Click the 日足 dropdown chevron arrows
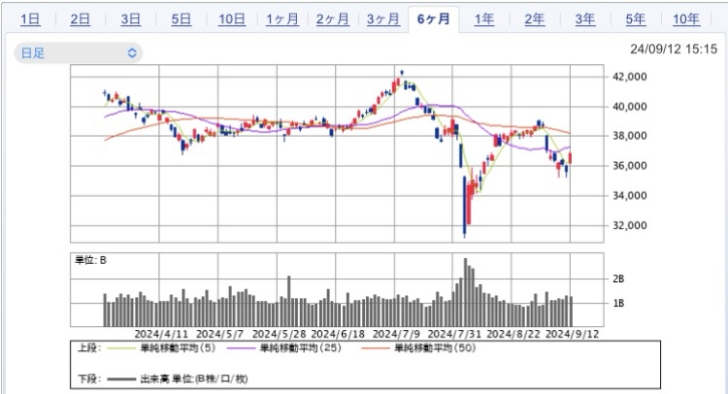 tap(132, 53)
